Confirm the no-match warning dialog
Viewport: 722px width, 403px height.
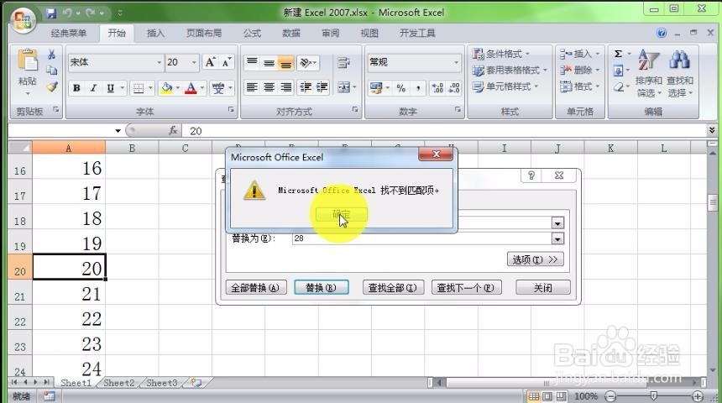(x=341, y=214)
